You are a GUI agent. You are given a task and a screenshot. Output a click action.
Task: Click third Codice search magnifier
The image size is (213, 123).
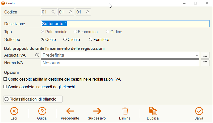88,12
